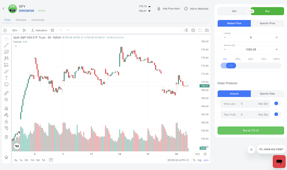Open the quick search icon in chart toolbar
Viewport: 287px width, 170px height.
(186, 30)
